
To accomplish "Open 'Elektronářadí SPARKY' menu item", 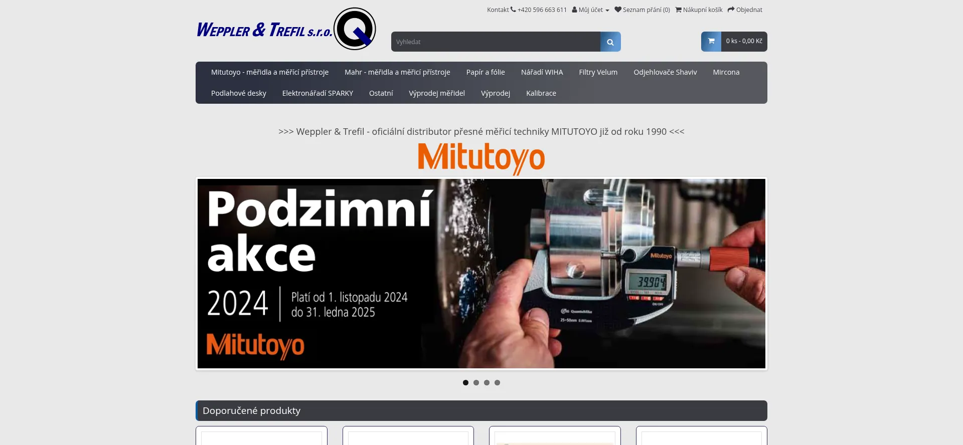I will click(x=317, y=93).
